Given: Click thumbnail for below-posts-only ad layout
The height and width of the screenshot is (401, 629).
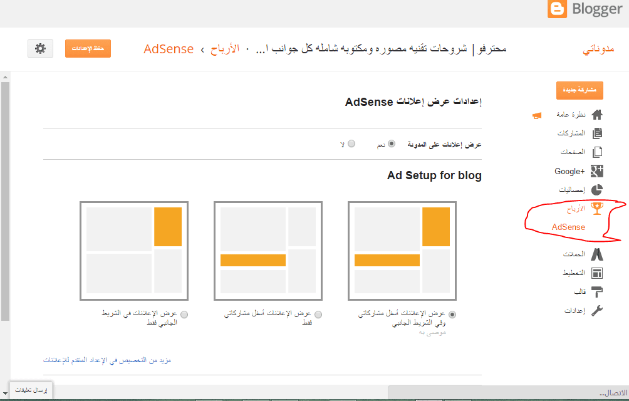Looking at the screenshot, I should coord(268,251).
